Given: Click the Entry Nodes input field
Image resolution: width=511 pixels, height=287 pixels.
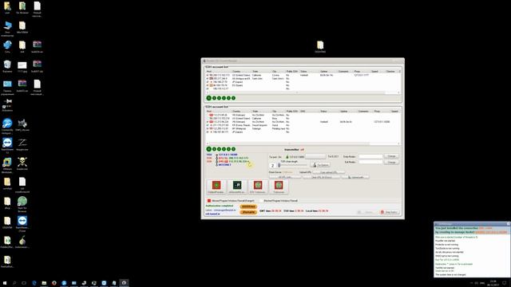Looking at the screenshot, I should (370, 156).
